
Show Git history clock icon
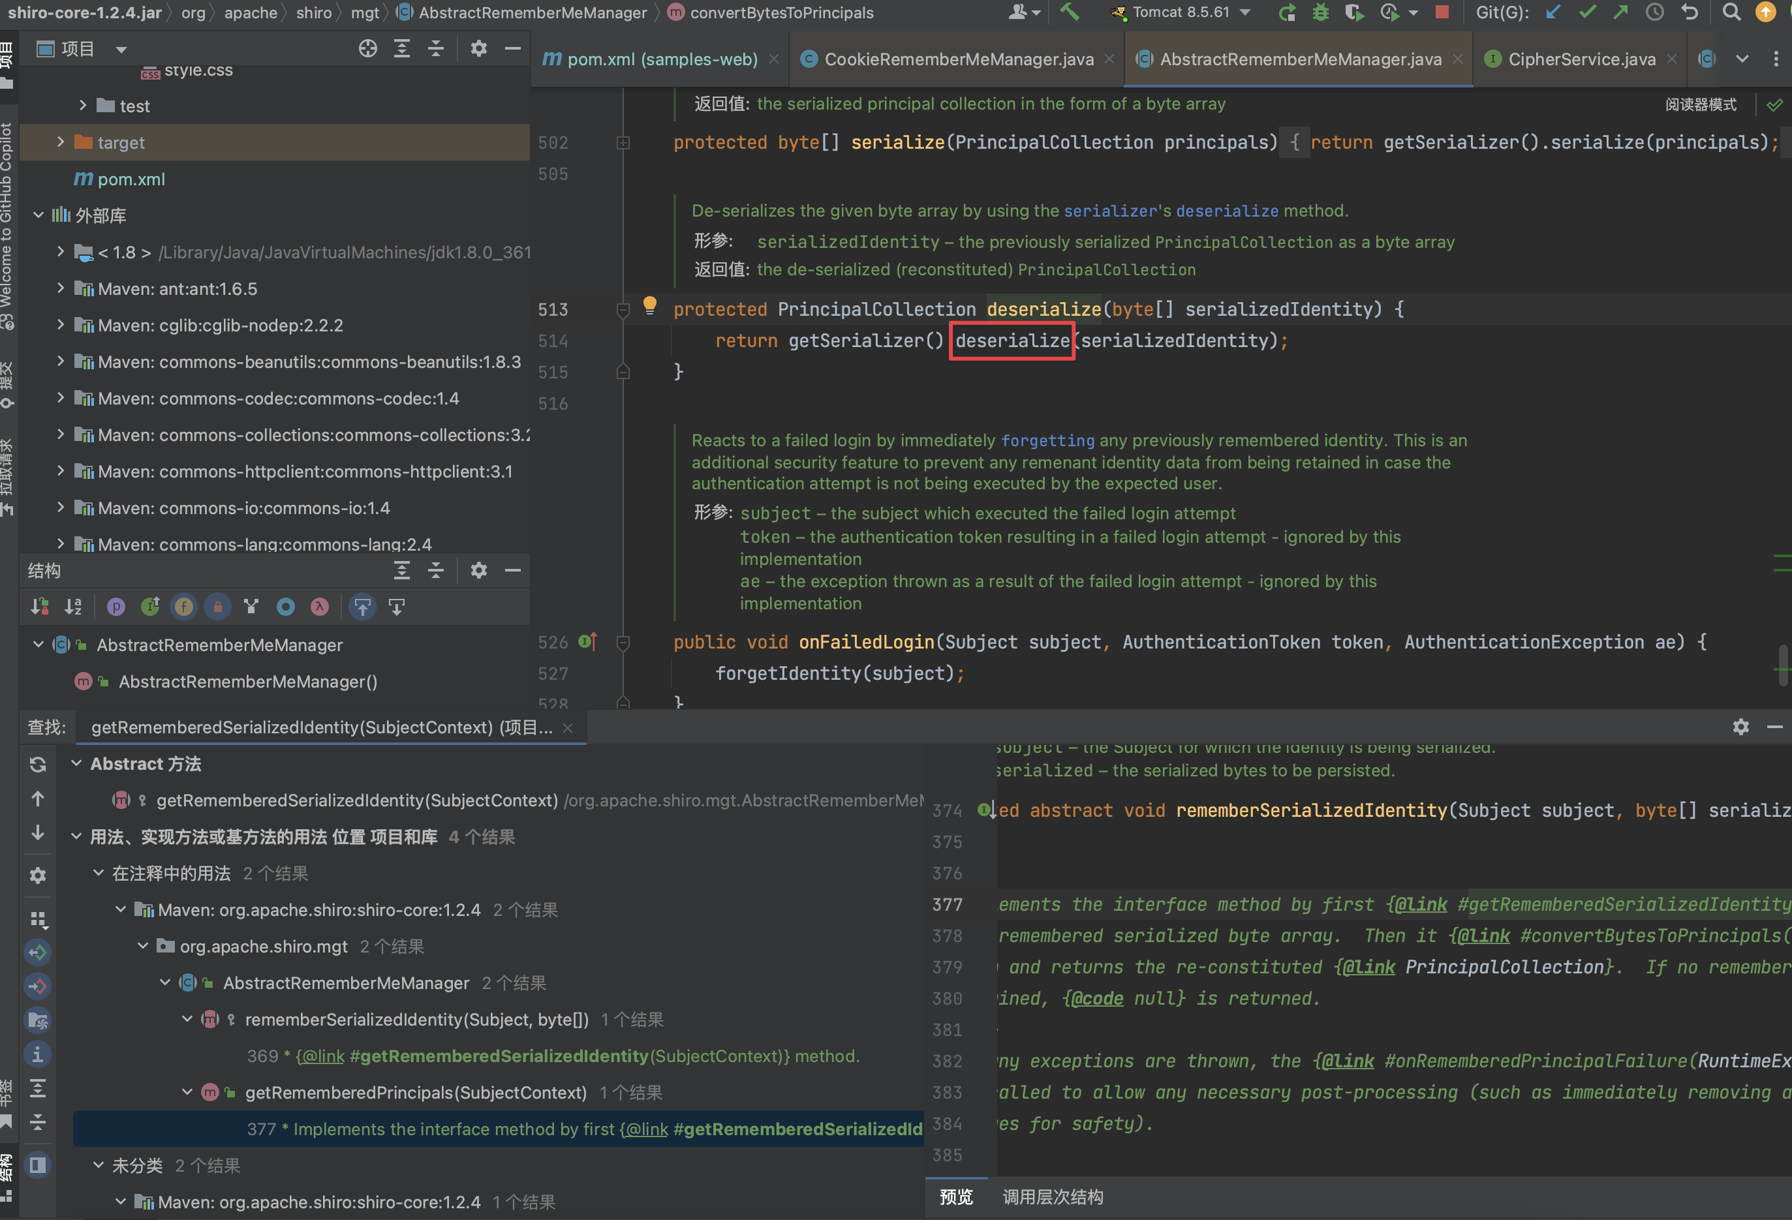[x=1655, y=12]
